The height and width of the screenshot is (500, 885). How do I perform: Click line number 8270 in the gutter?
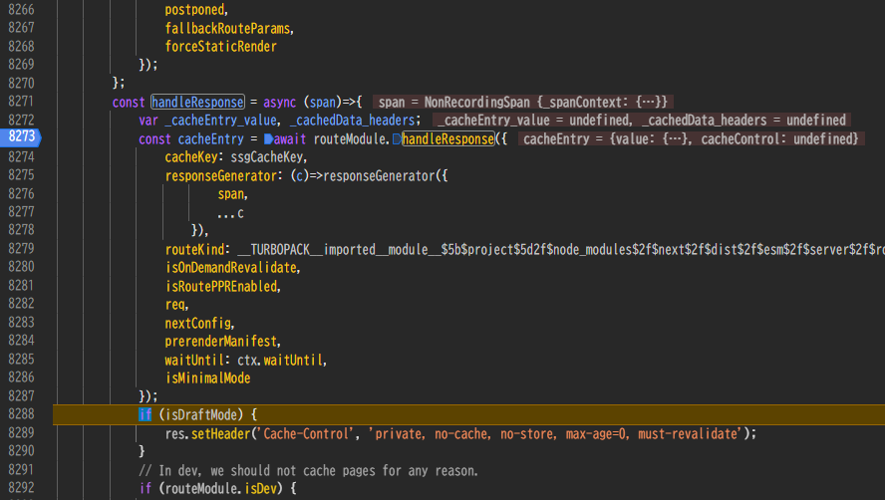[21, 84]
